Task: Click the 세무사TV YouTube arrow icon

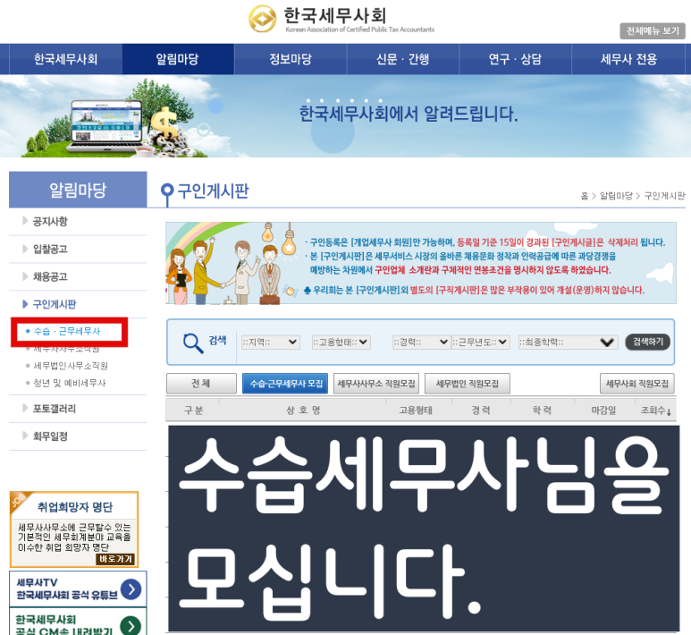Action: (x=131, y=589)
